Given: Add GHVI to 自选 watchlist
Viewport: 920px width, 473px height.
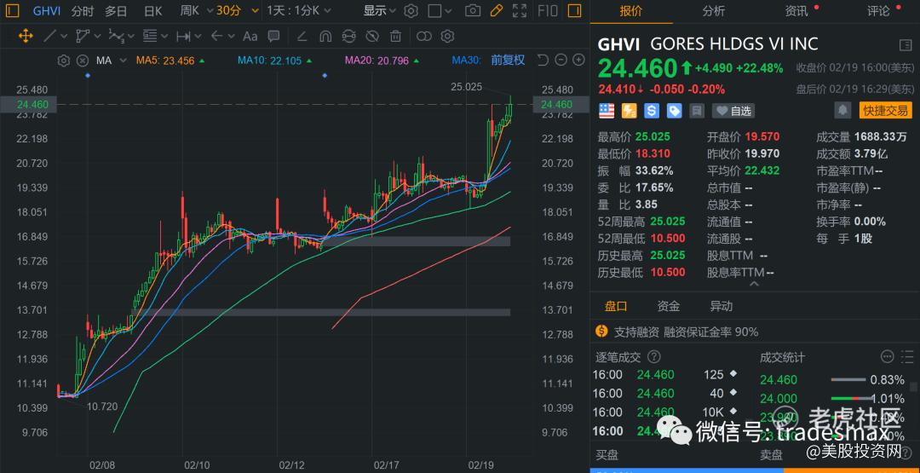Looking at the screenshot, I should [733, 110].
